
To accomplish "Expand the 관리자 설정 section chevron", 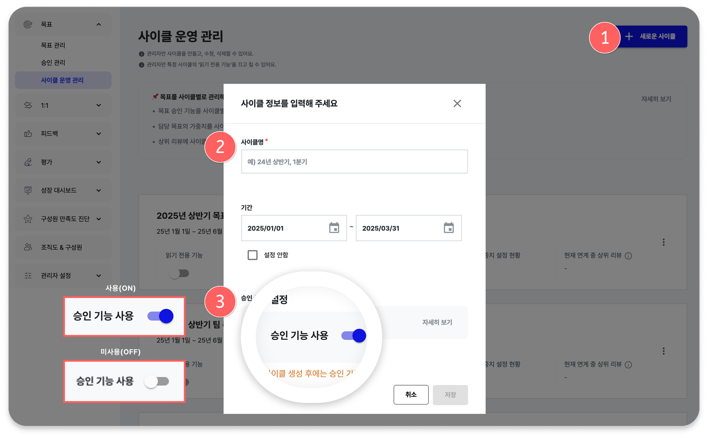I will tap(99, 275).
